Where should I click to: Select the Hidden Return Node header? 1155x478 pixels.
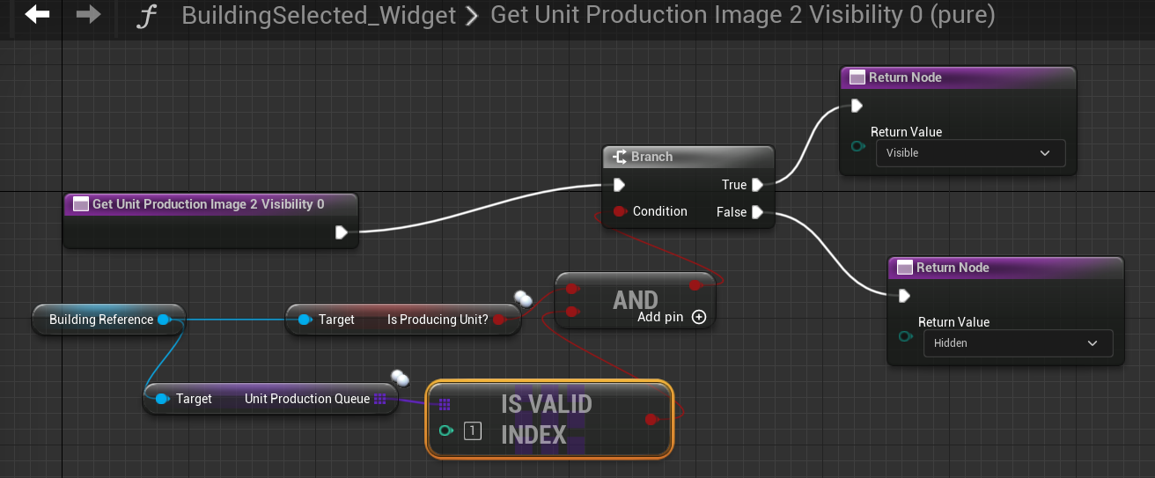click(1004, 268)
